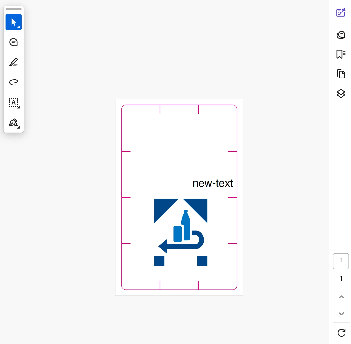This screenshot has height=344, width=351.
Task: Rotate the page view clockwise
Action: [x=341, y=333]
